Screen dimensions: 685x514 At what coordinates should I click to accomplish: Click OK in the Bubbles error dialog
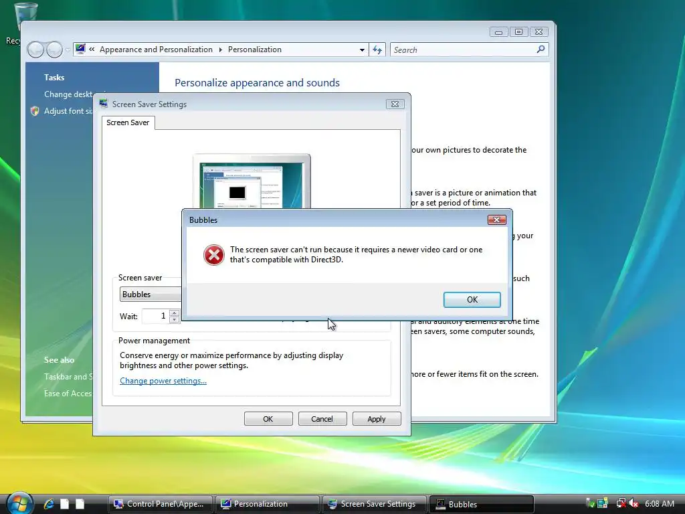tap(472, 299)
